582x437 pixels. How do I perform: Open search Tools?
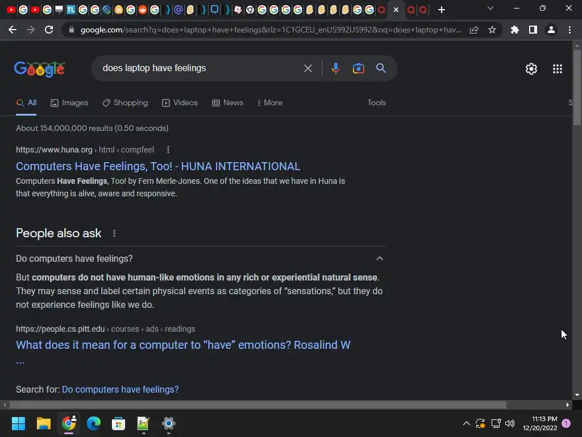pos(376,103)
